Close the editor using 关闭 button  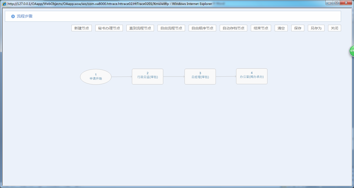coord(335,28)
